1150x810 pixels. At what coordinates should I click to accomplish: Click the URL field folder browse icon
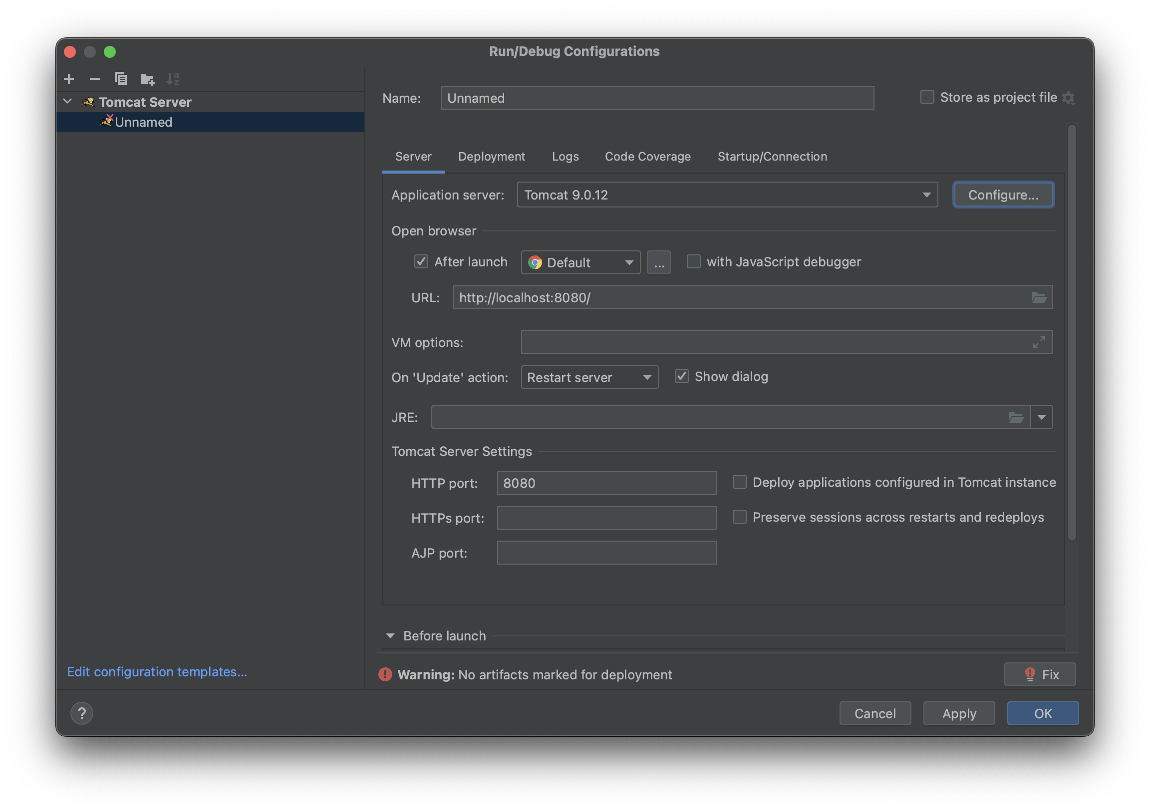tap(1039, 298)
